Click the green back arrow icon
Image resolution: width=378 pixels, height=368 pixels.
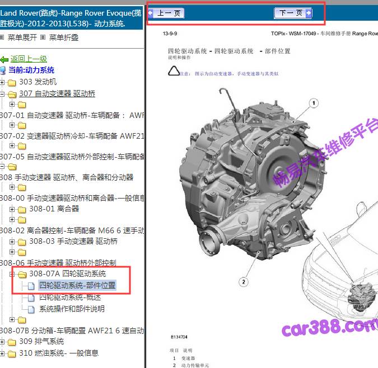(4, 59)
